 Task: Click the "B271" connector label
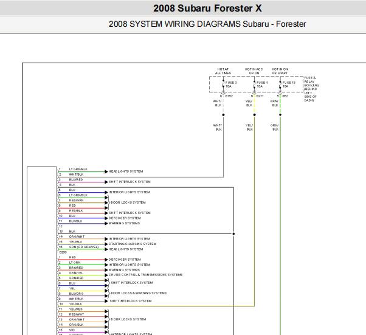coord(260,96)
